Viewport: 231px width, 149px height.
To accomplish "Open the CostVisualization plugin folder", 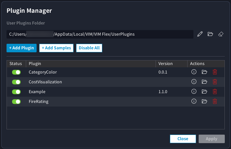I will click(x=205, y=82).
